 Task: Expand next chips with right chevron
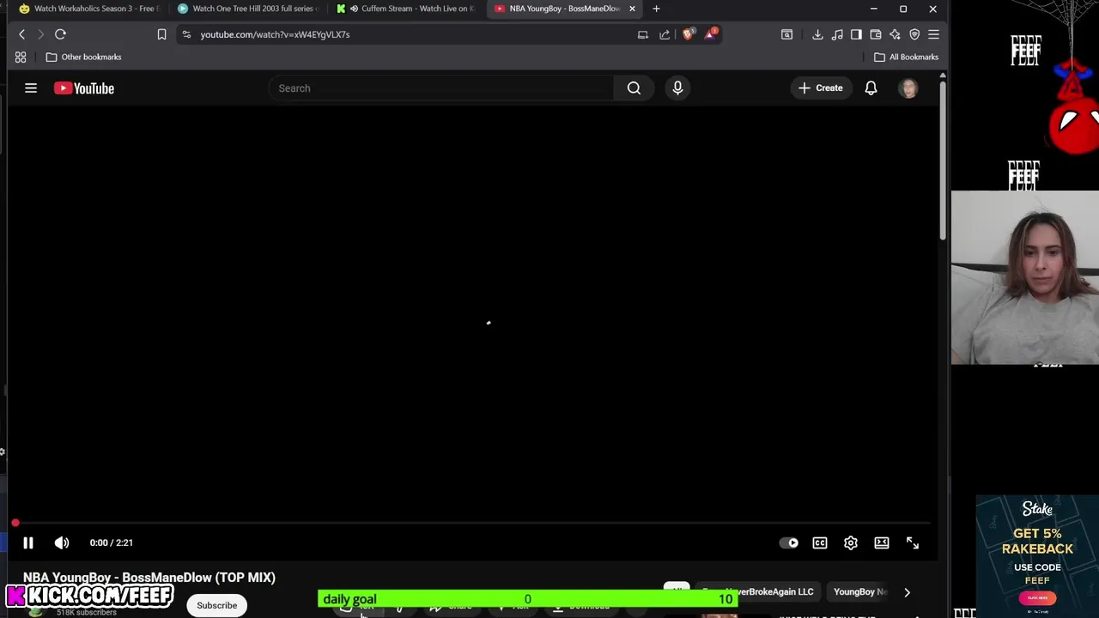coord(907,591)
